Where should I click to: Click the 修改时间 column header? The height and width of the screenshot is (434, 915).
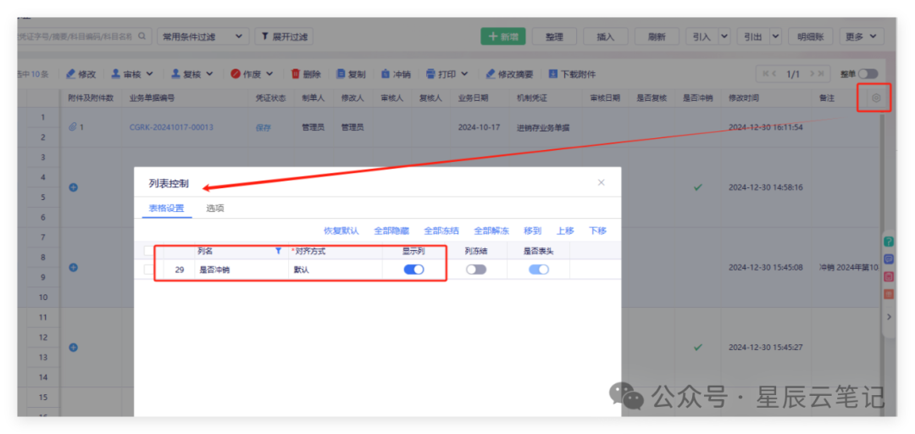[744, 98]
